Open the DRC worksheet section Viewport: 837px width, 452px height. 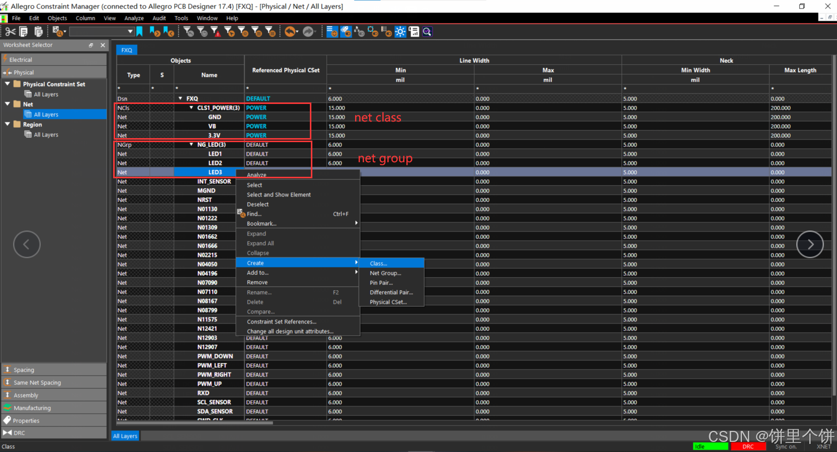coord(54,433)
